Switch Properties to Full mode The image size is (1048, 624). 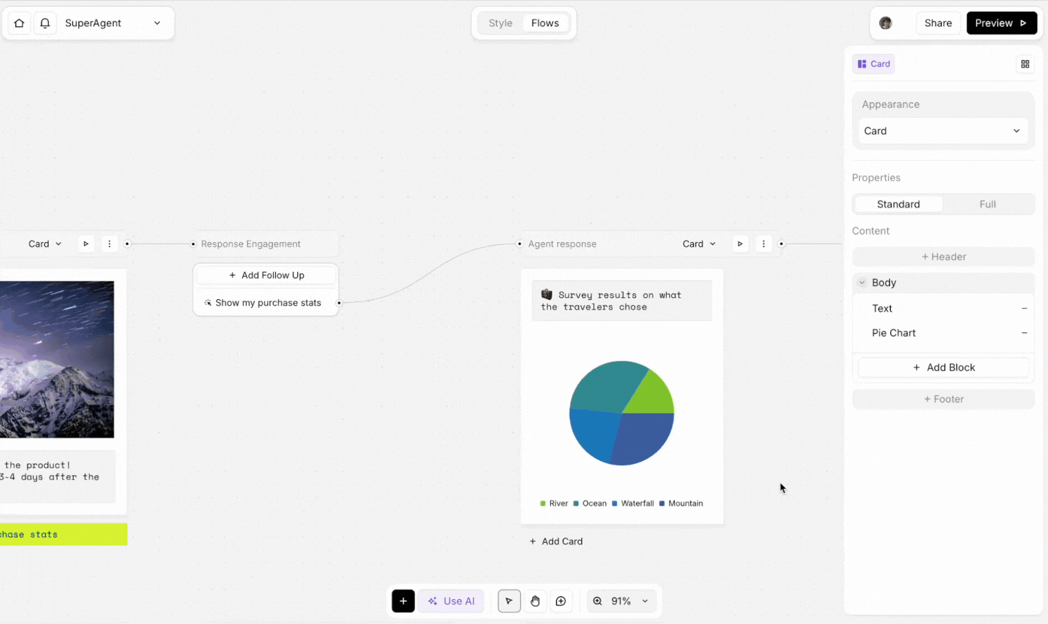tap(987, 203)
